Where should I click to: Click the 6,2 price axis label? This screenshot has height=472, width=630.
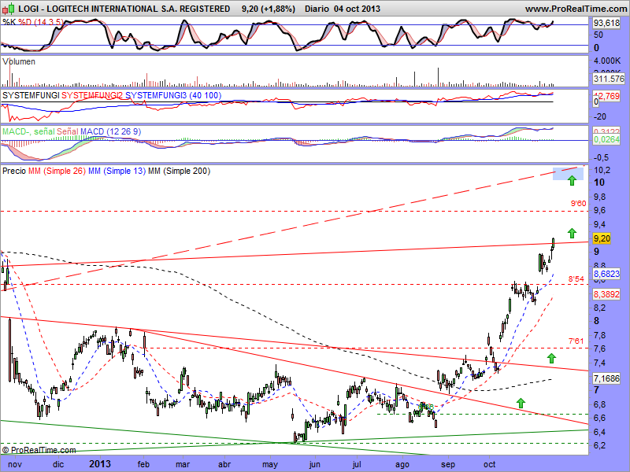point(600,445)
